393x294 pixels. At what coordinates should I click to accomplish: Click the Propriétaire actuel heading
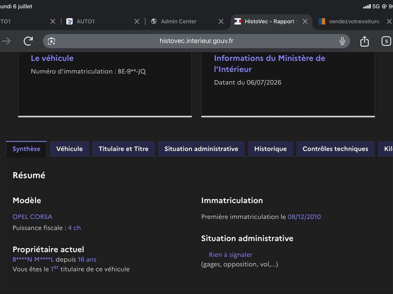coord(48,250)
